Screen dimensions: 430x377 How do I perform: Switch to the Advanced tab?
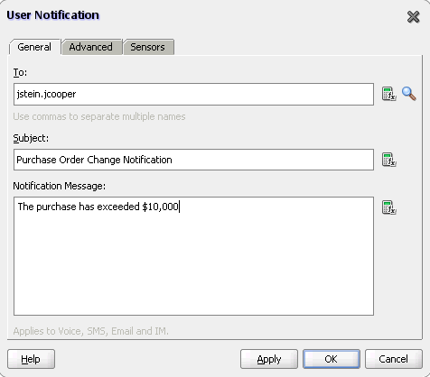coord(91,47)
